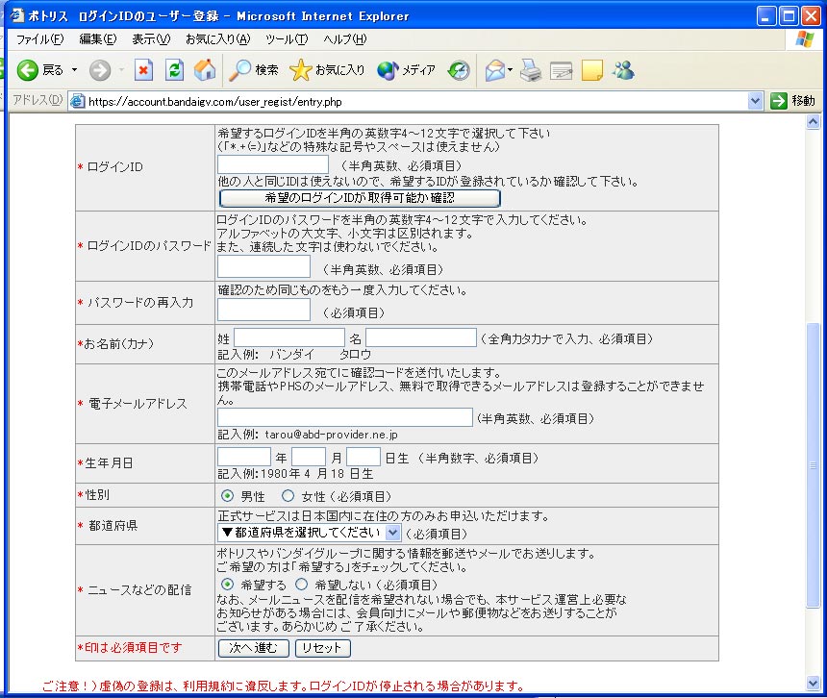Refresh the page with the green arrows icon

coord(174,70)
